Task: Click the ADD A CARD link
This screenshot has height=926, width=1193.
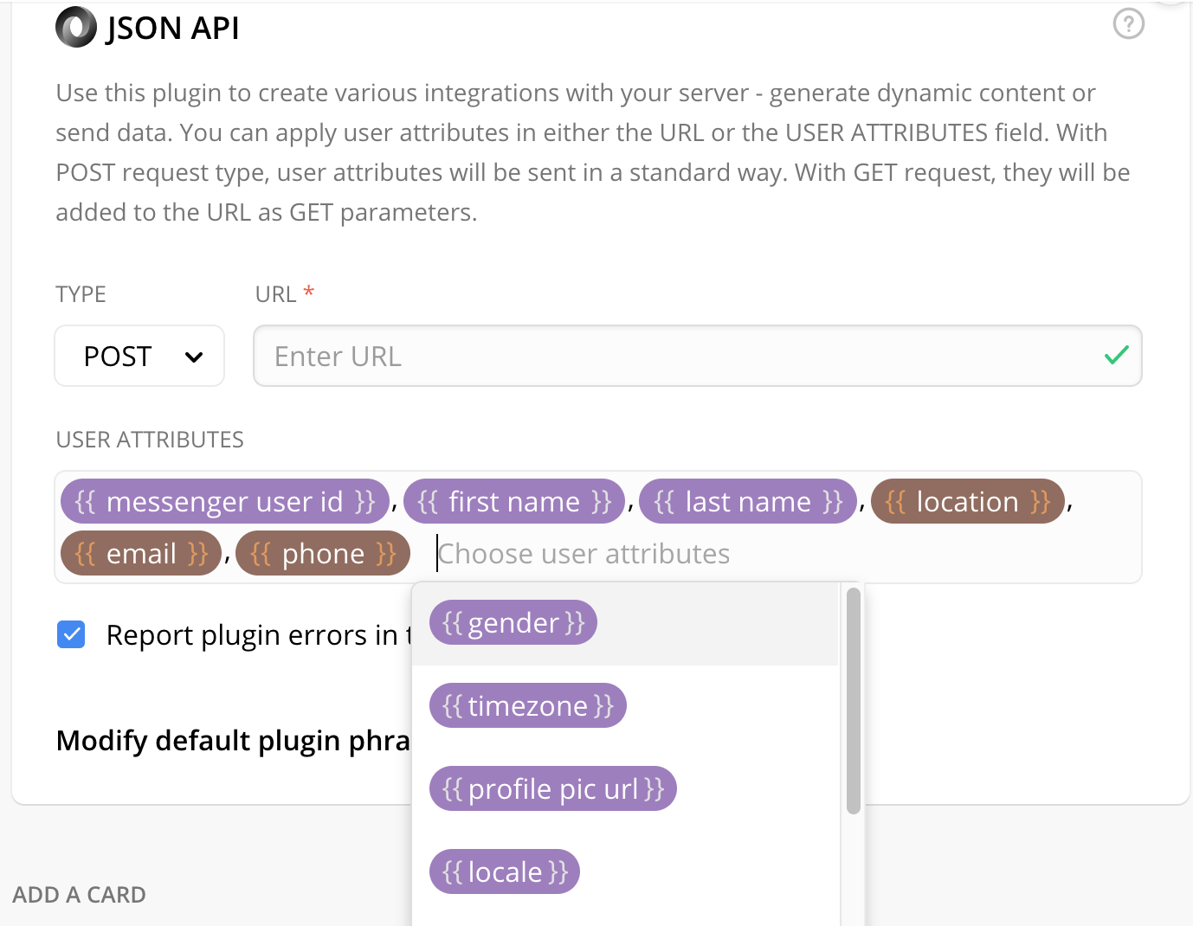Action: pos(79,895)
